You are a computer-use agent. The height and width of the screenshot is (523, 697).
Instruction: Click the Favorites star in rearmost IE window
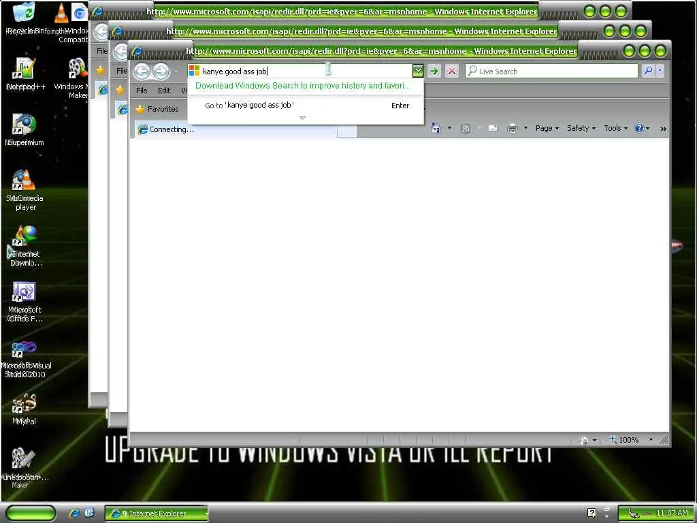click(x=101, y=70)
